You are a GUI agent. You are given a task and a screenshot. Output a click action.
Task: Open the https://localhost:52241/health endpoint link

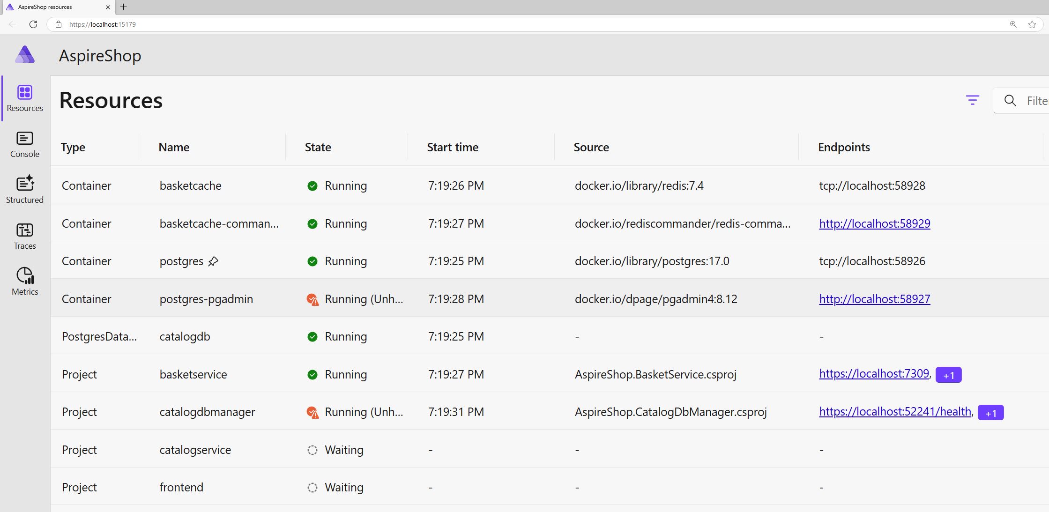pos(895,411)
